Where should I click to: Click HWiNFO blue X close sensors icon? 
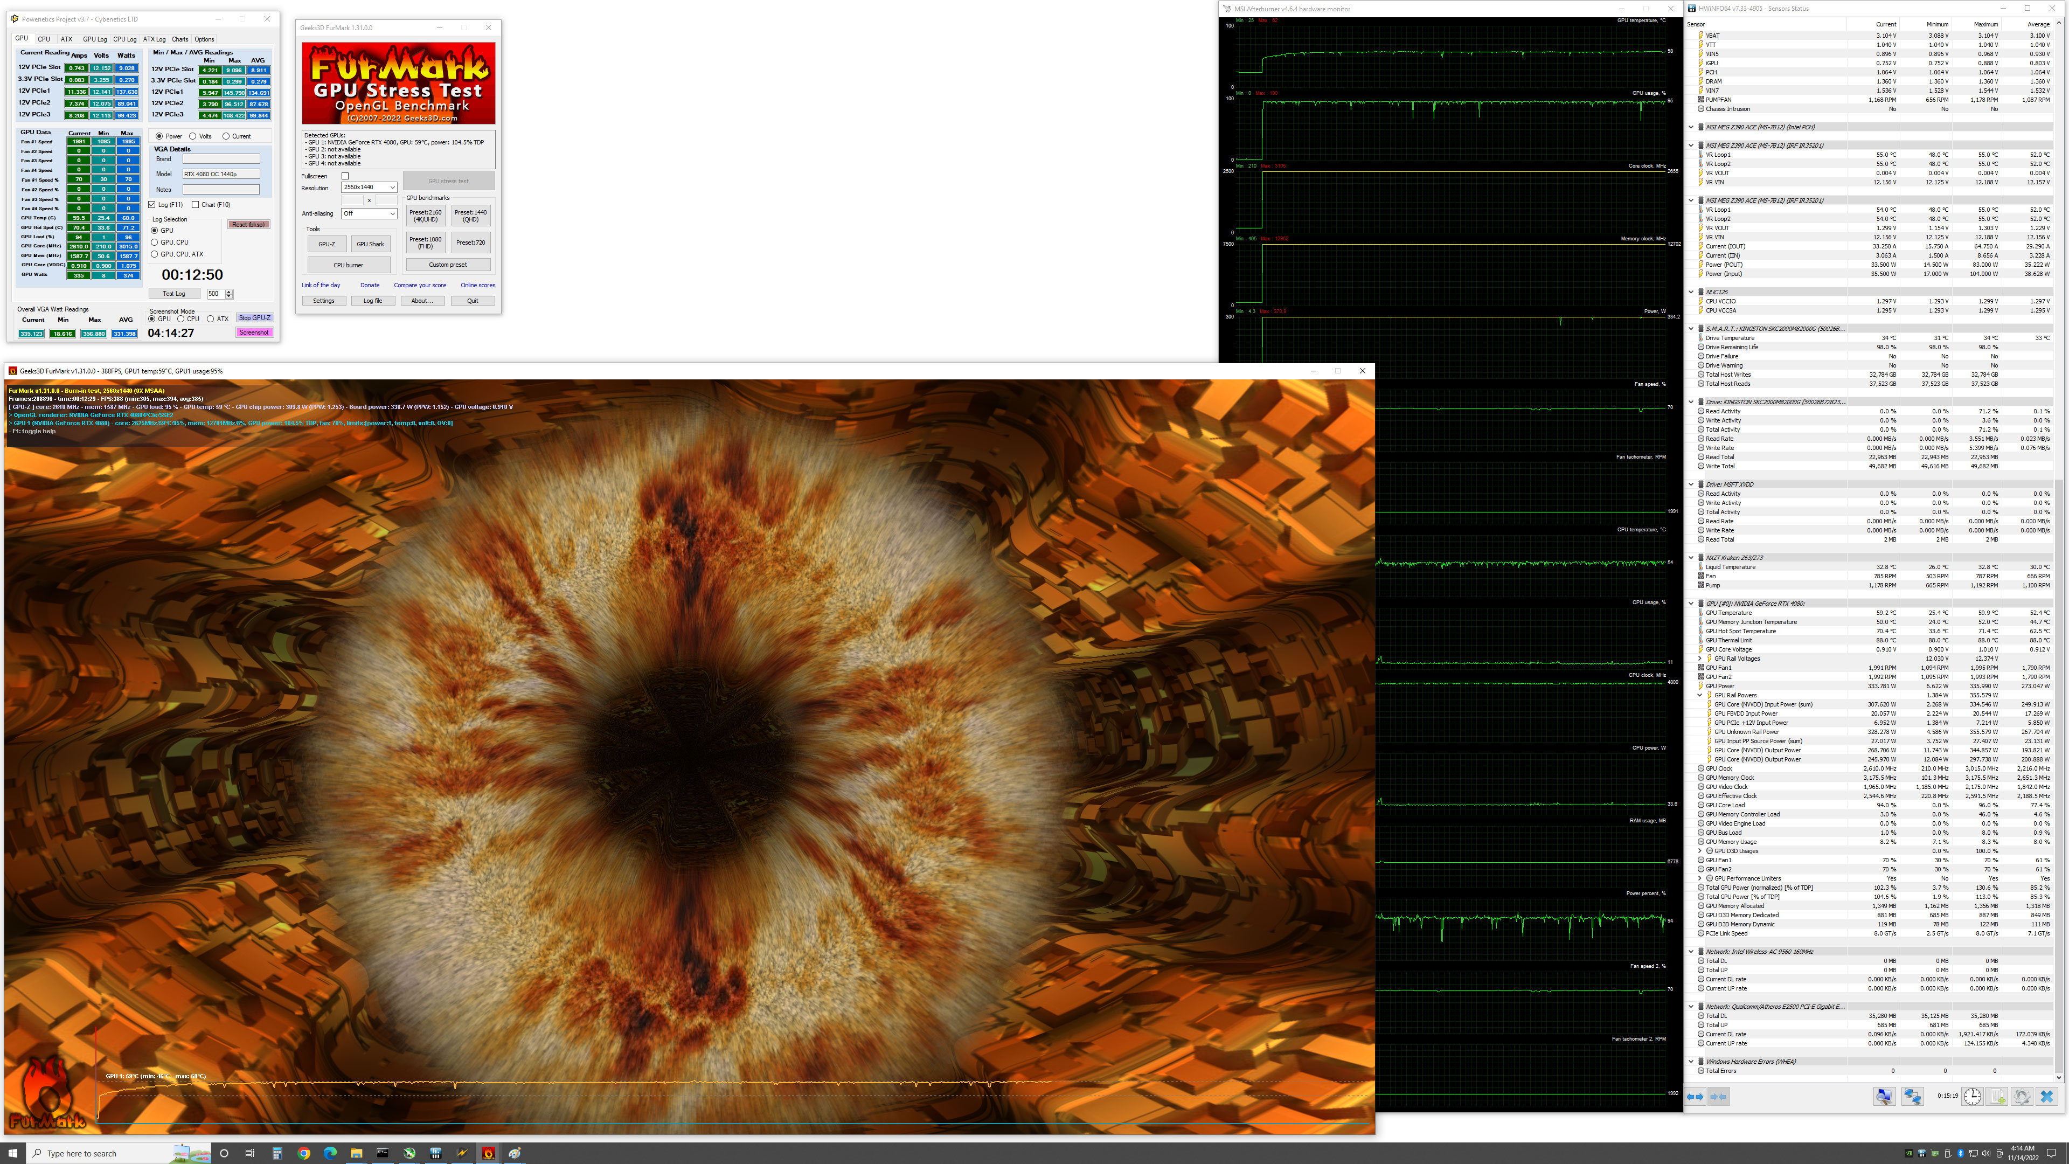coord(2047,1097)
